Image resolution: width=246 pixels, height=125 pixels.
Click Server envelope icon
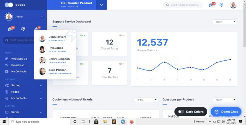[7, 112]
